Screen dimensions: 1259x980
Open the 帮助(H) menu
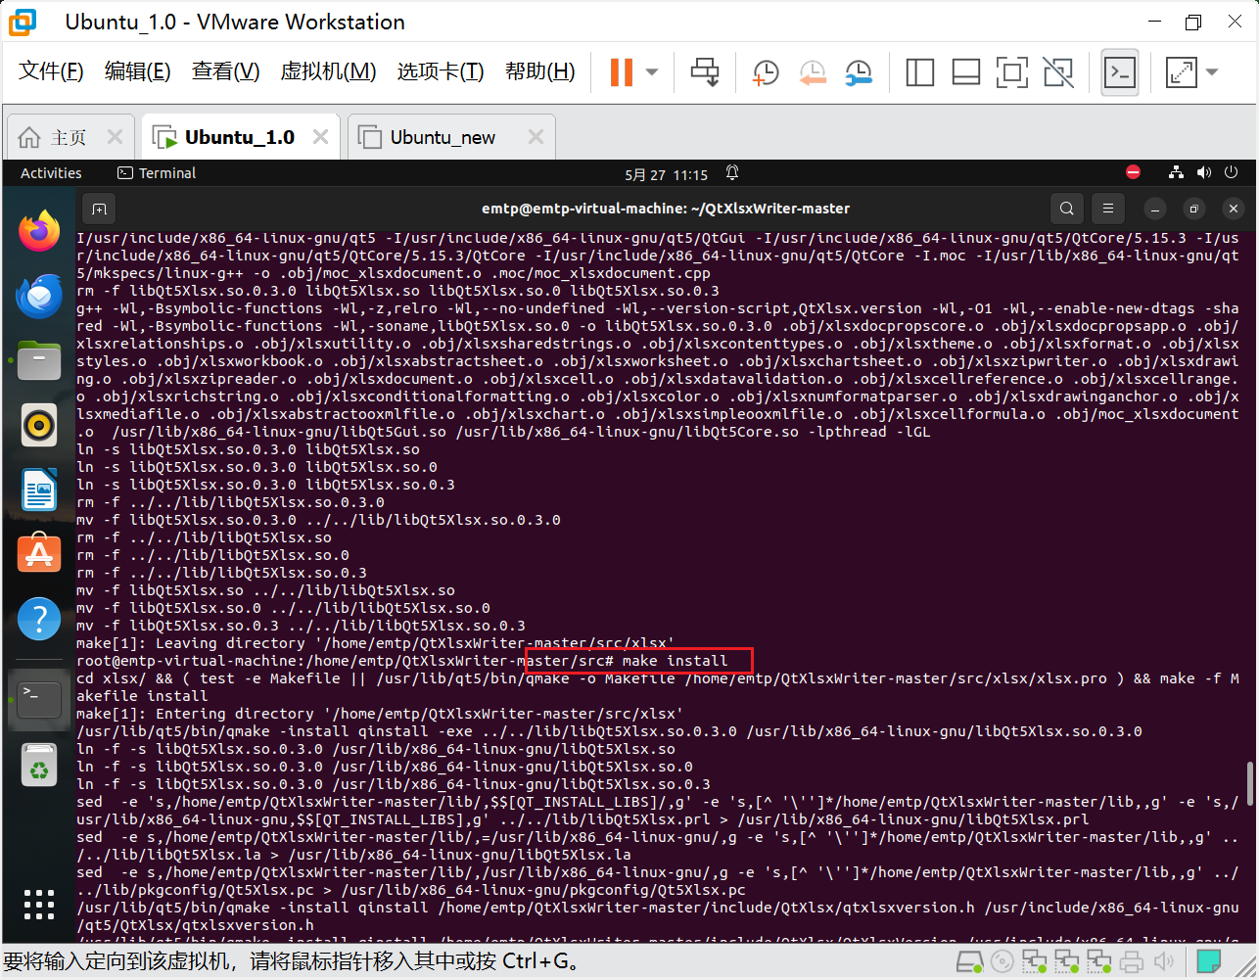[539, 71]
